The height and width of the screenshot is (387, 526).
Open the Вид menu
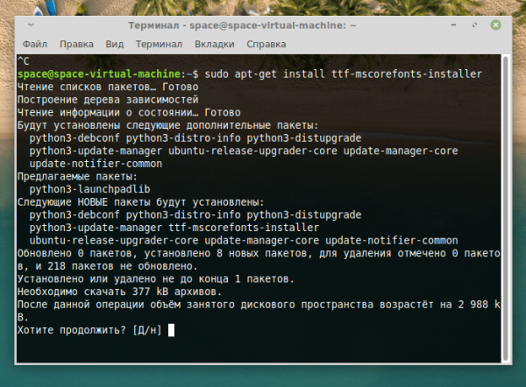point(115,45)
